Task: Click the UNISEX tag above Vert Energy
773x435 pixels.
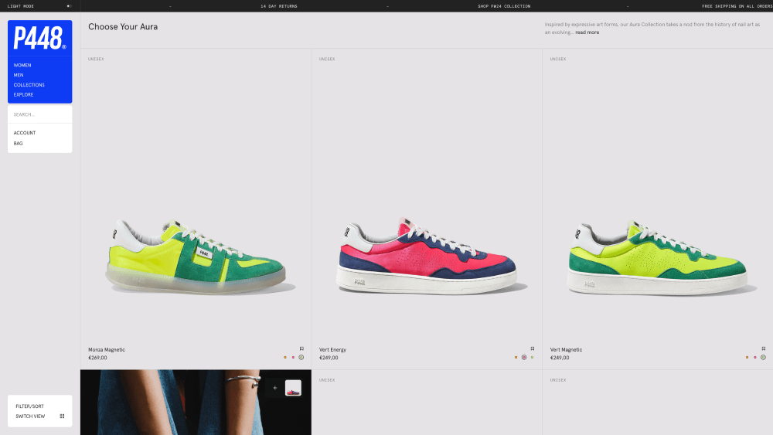Action: pos(327,59)
